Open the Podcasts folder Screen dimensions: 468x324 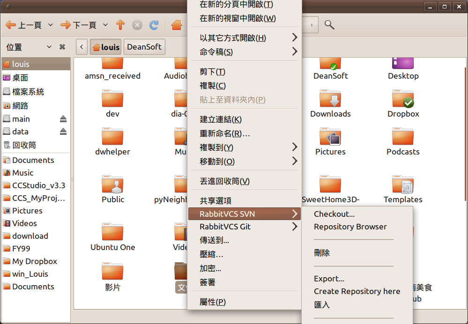click(403, 141)
